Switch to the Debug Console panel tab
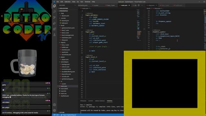Image resolution: width=206 pixels, height=116 pixels. [100, 101]
